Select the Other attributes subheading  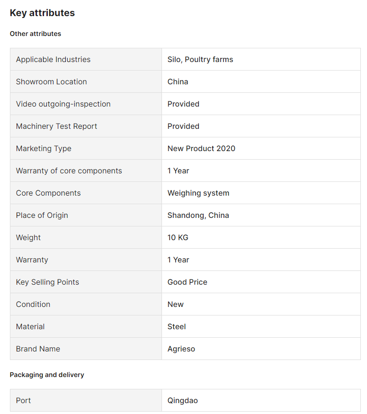(x=36, y=34)
